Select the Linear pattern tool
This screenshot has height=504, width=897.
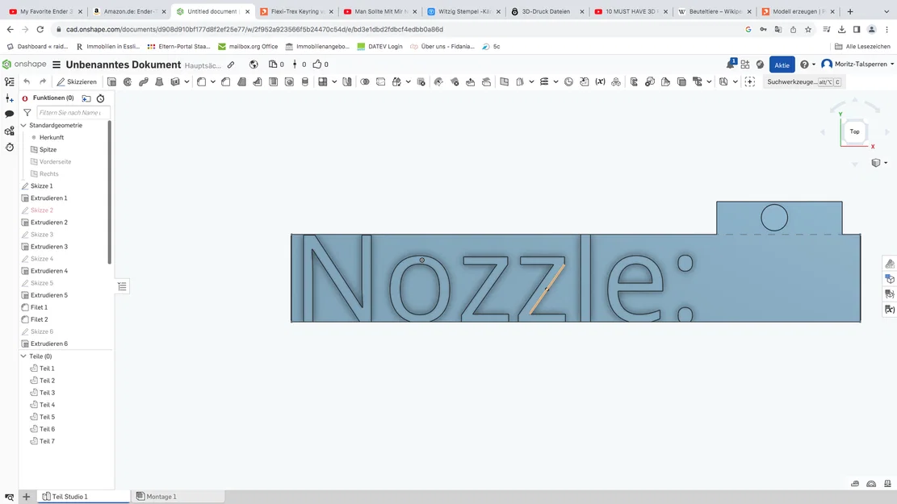tap(323, 81)
